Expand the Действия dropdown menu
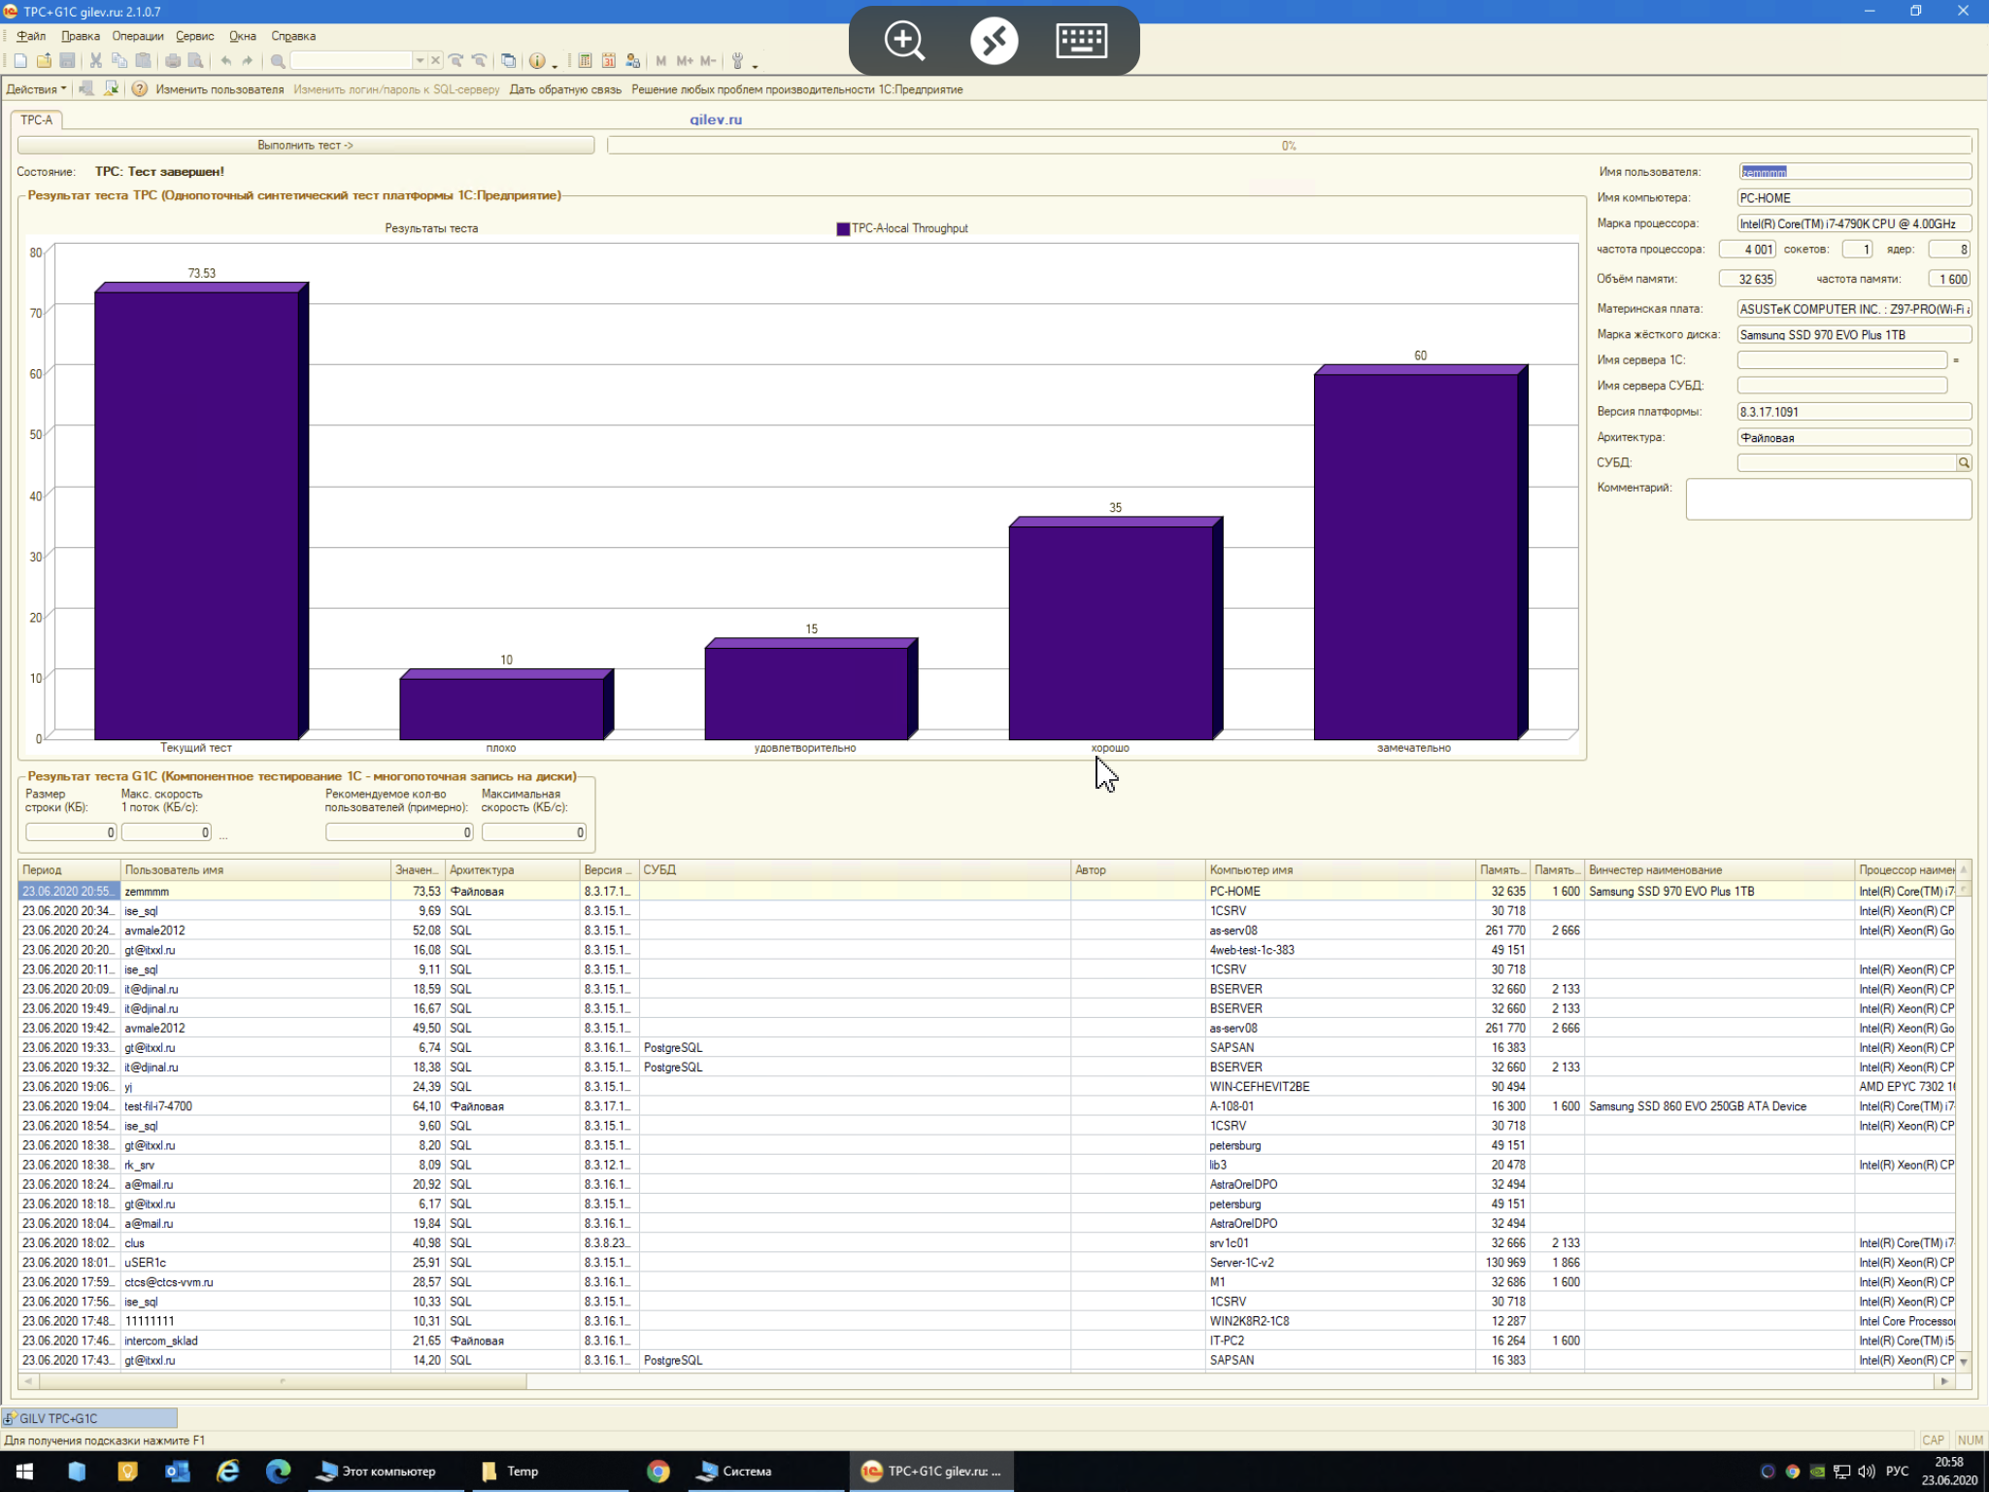Screen dimensions: 1989x1492 pos(37,89)
